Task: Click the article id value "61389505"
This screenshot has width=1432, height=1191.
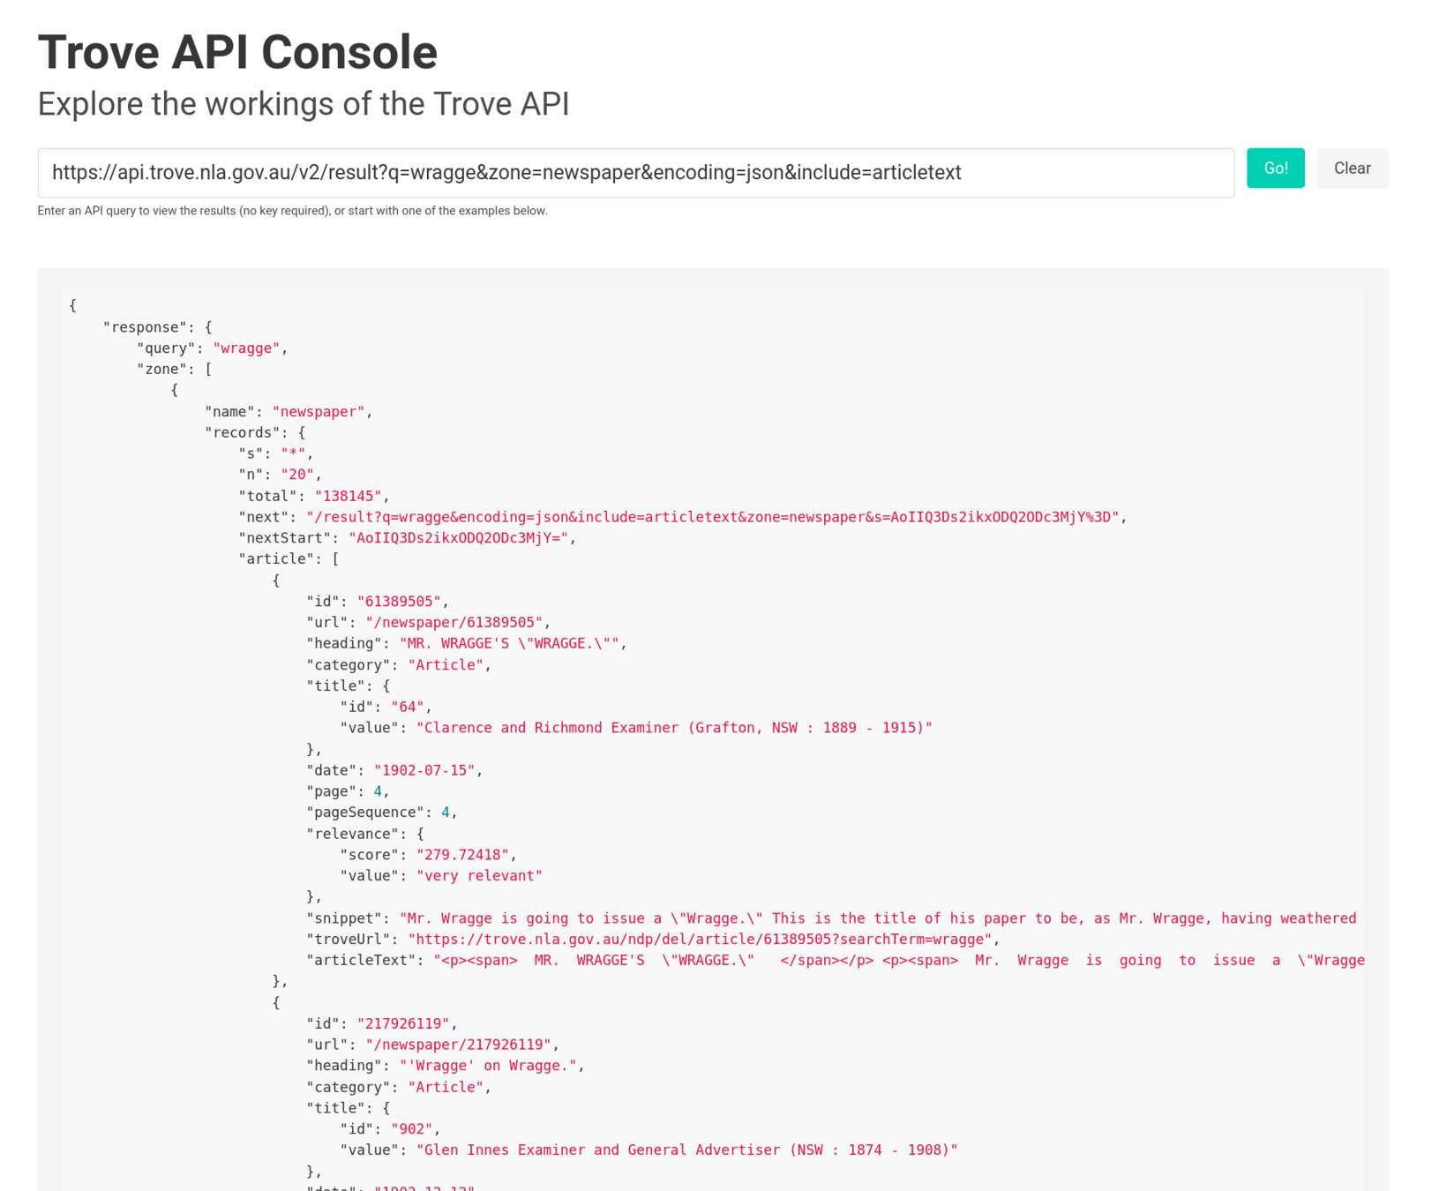Action: (399, 602)
